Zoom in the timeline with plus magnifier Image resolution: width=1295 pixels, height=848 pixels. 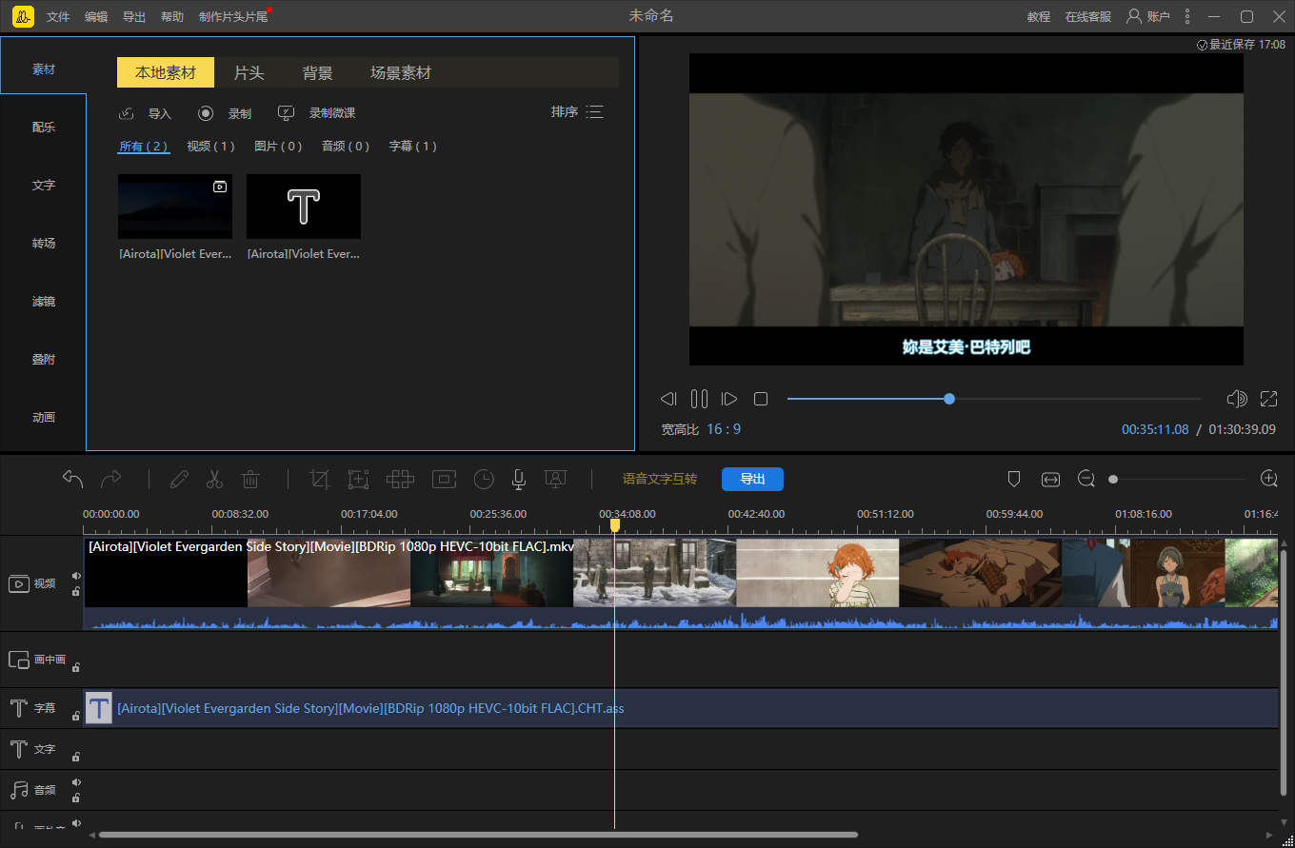tap(1268, 479)
